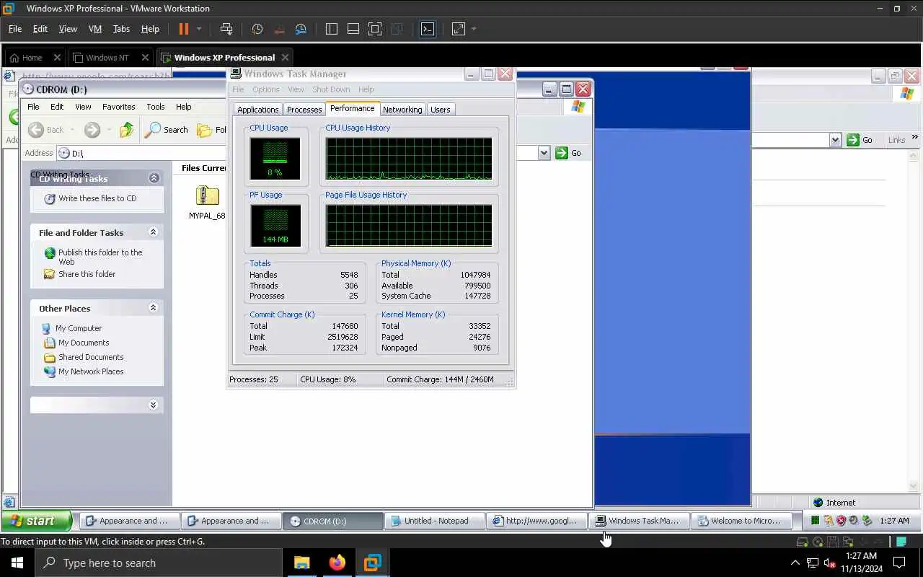This screenshot has width=923, height=577.
Task: Open Tools menu in CDROM window
Action: (156, 107)
